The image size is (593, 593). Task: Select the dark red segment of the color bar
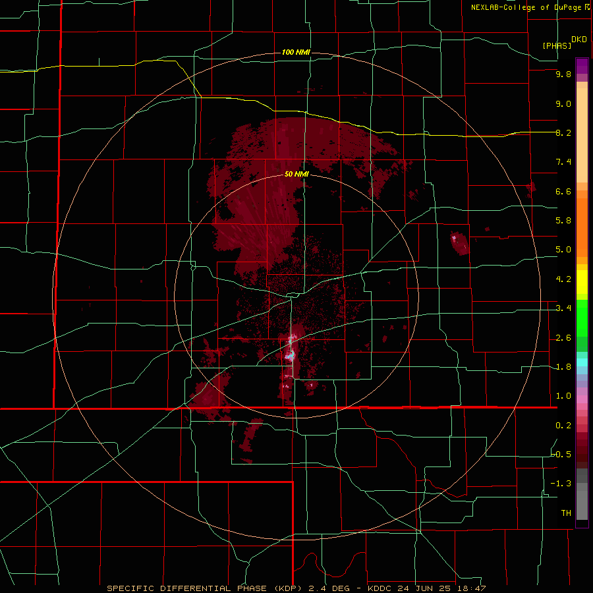pos(582,450)
